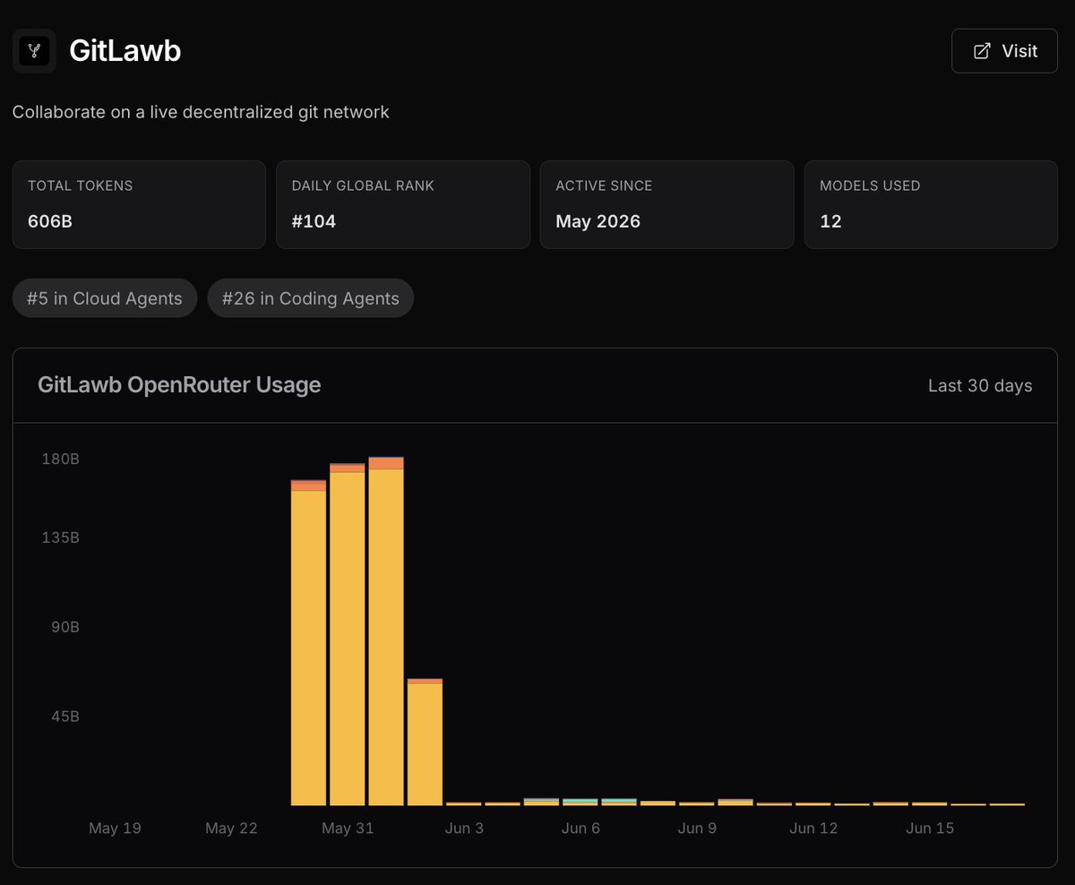Click the "Last 30 days" range label

980,386
